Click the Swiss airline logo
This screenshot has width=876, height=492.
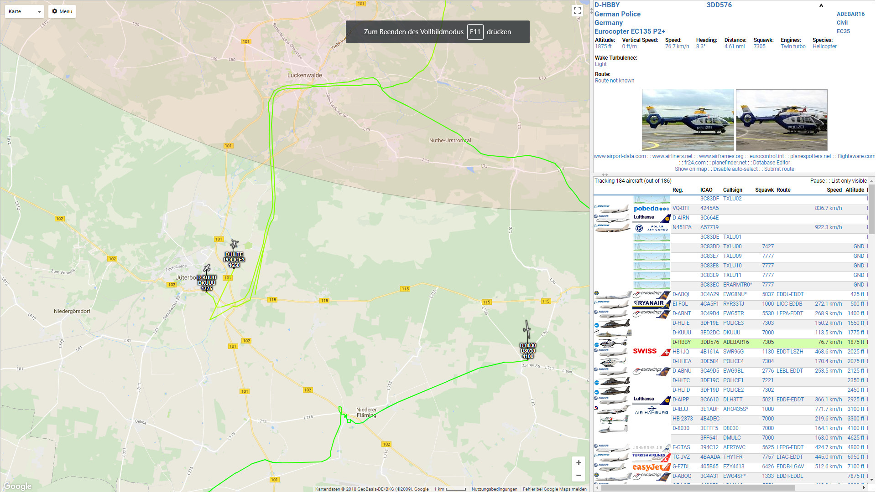[652, 352]
